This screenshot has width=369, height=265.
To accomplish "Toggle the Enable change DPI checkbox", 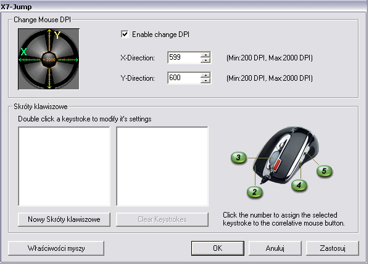I will coord(125,35).
